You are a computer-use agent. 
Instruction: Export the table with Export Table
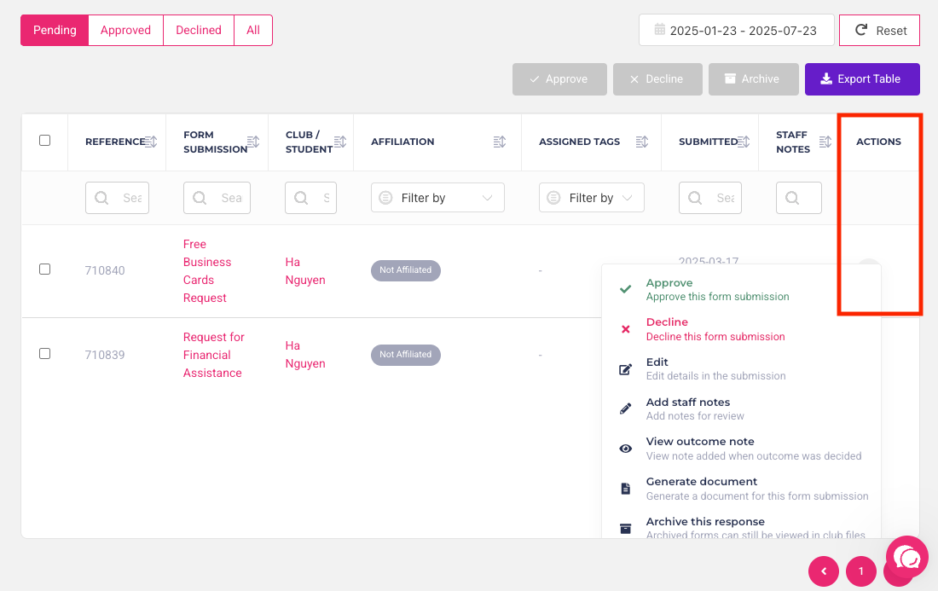(x=862, y=79)
